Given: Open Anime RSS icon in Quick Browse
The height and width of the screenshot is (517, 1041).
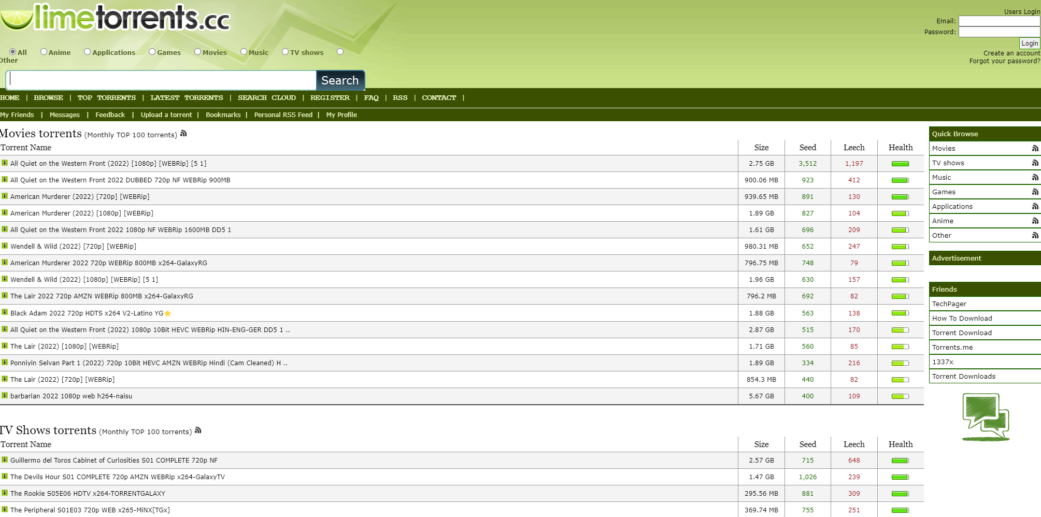Looking at the screenshot, I should tap(1035, 221).
